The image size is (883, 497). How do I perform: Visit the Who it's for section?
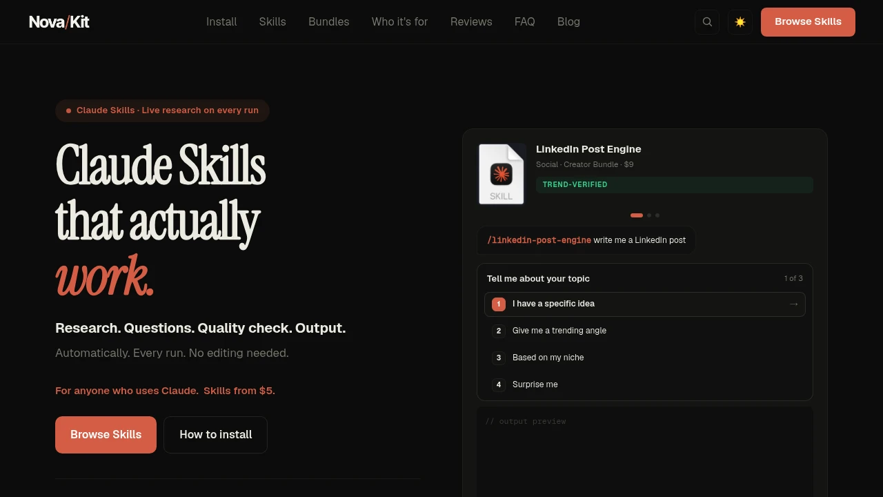click(x=399, y=22)
